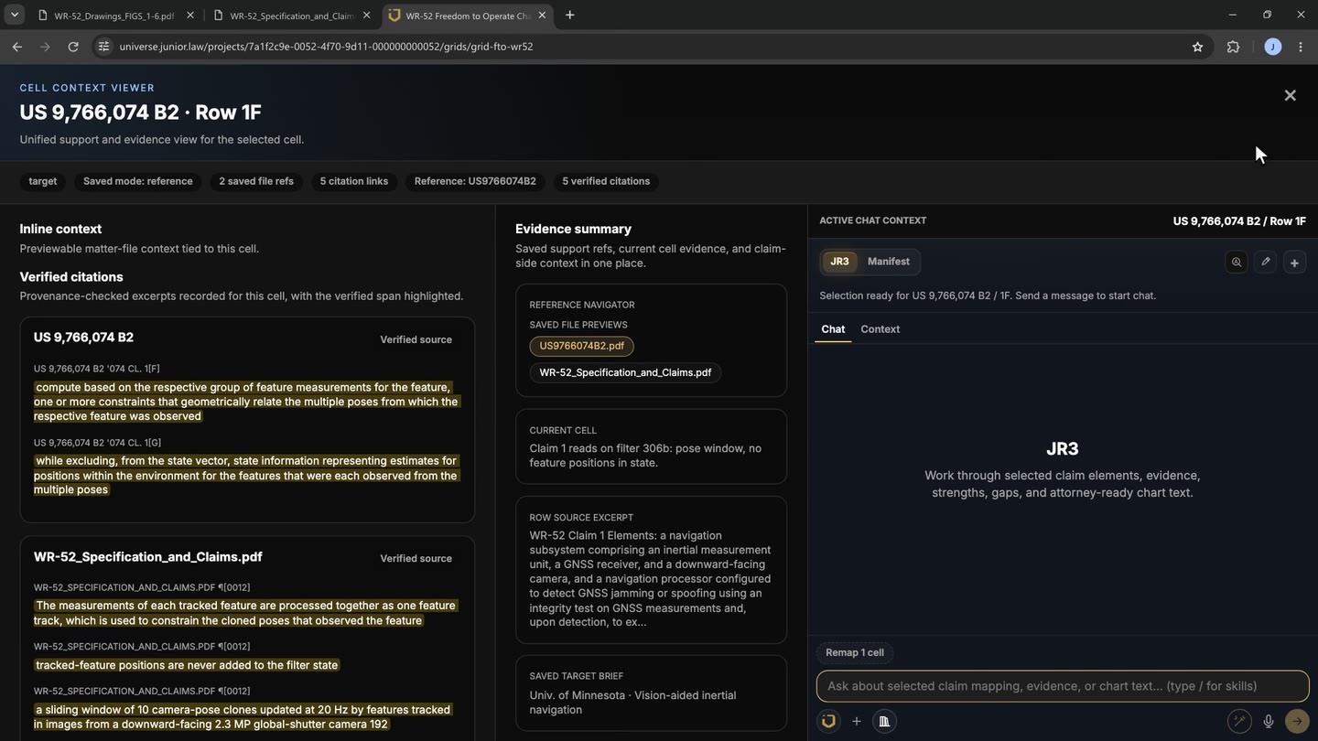Open the library books icon below the chat input
Screen dimensions: 1318x741
point(884,721)
